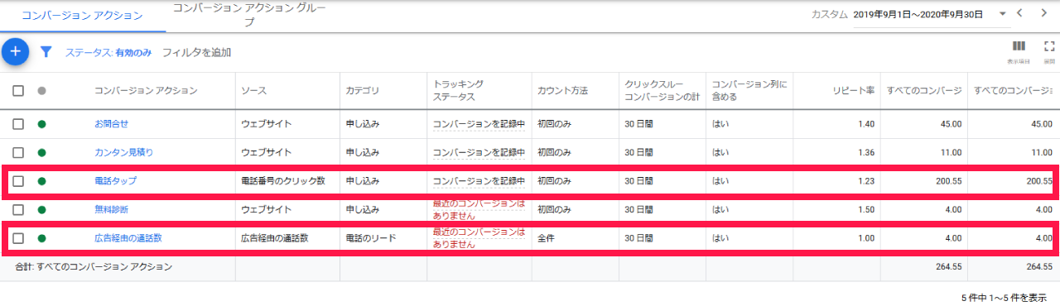Tick checkbox for 無料診断 row

click(18, 210)
